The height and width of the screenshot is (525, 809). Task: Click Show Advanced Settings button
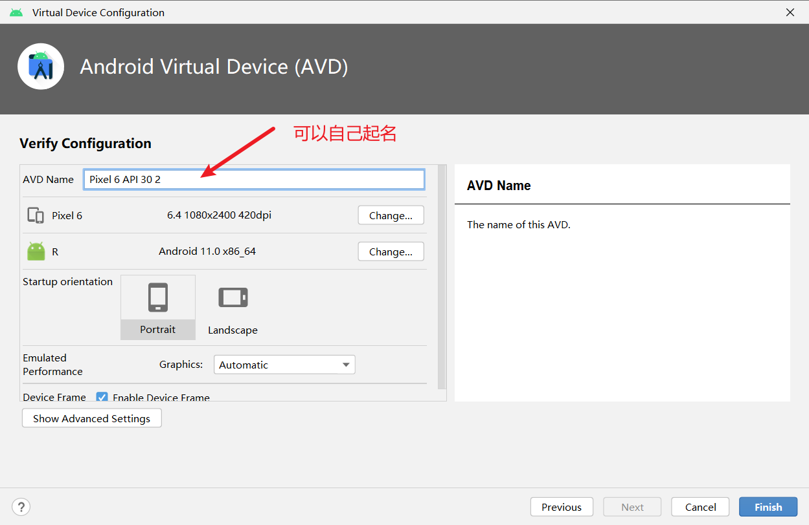[92, 418]
